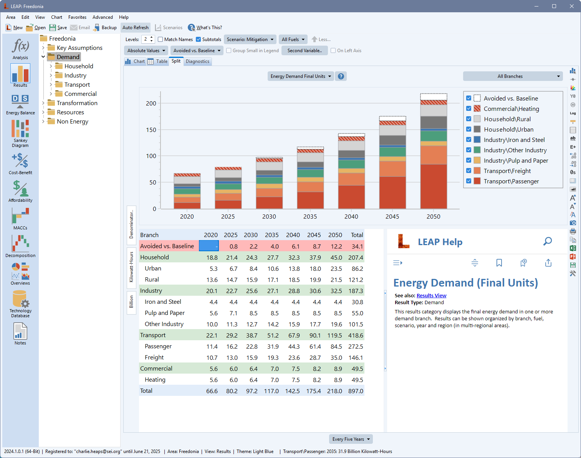Viewport: 581px width, 458px height.
Task: Switch to the Table tab
Action: click(x=158, y=61)
